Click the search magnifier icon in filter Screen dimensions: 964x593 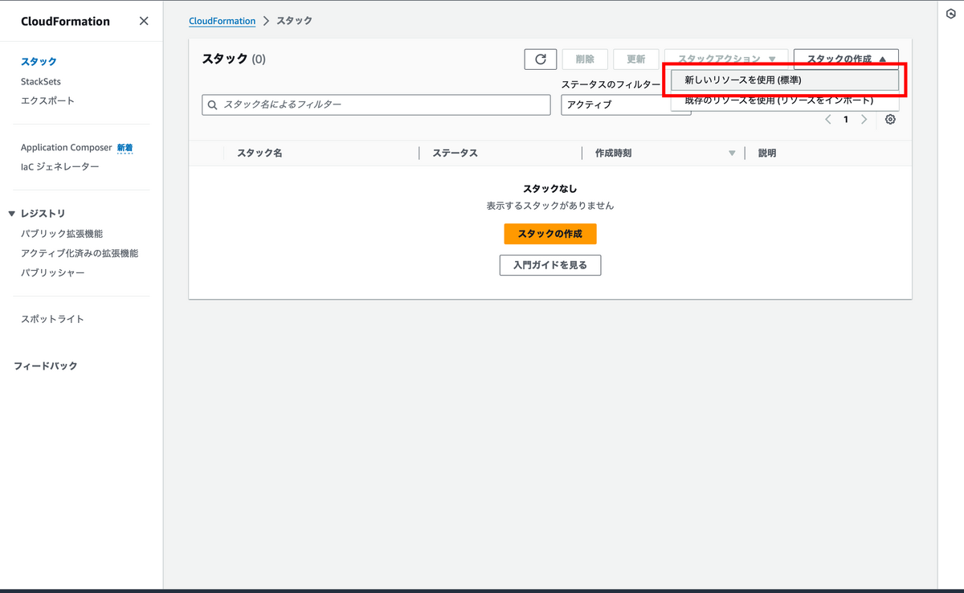213,105
